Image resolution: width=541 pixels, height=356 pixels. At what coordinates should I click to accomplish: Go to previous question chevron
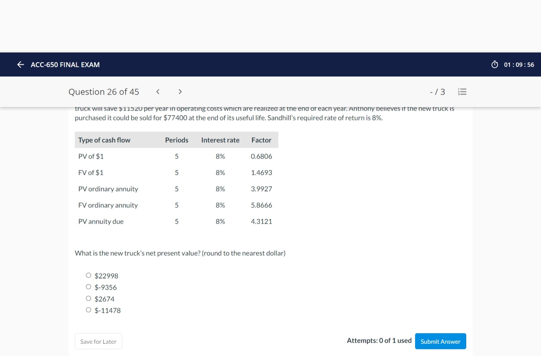pos(158,92)
